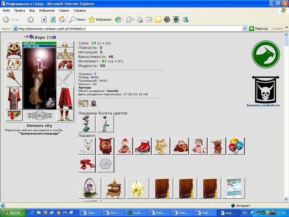The width and height of the screenshot is (289, 217).
Task: Open the Mail toolbar dropdown
Action: pos(134,19)
